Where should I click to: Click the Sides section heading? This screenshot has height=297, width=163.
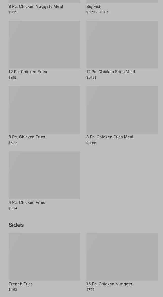point(16,225)
